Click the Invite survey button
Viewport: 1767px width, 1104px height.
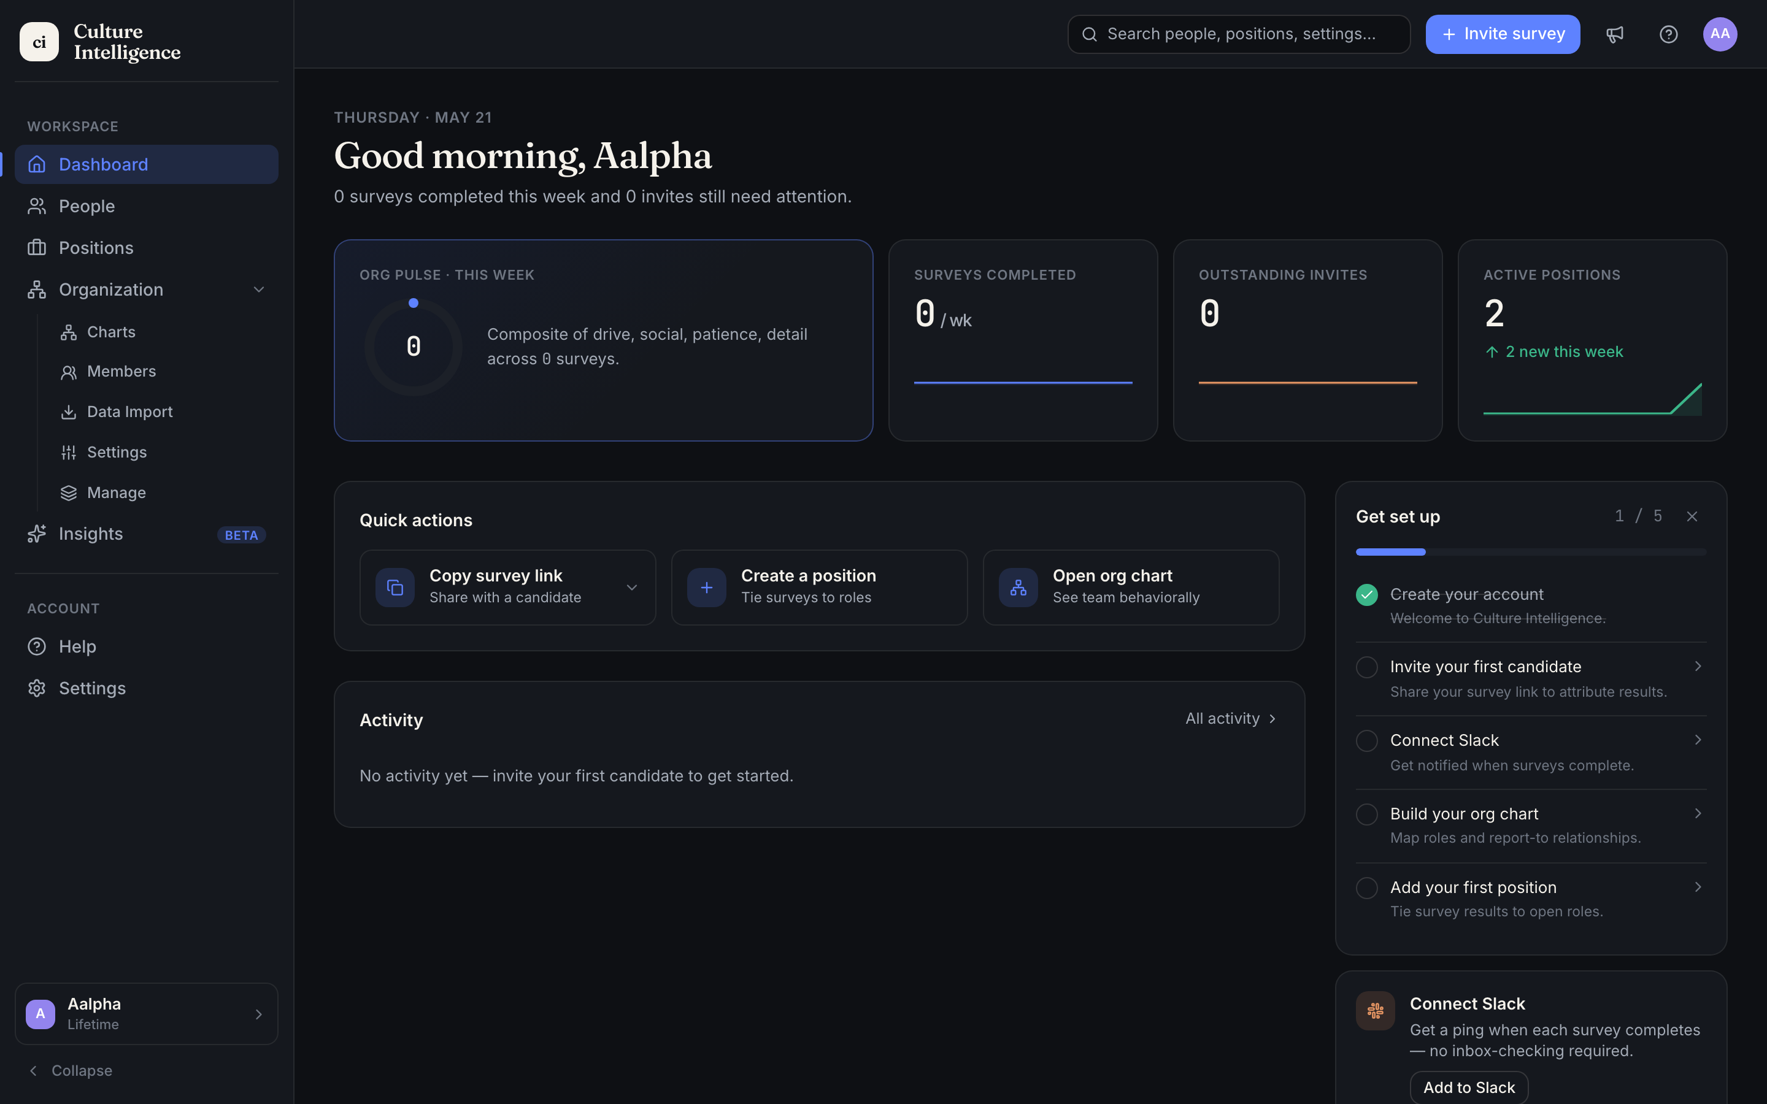point(1503,34)
